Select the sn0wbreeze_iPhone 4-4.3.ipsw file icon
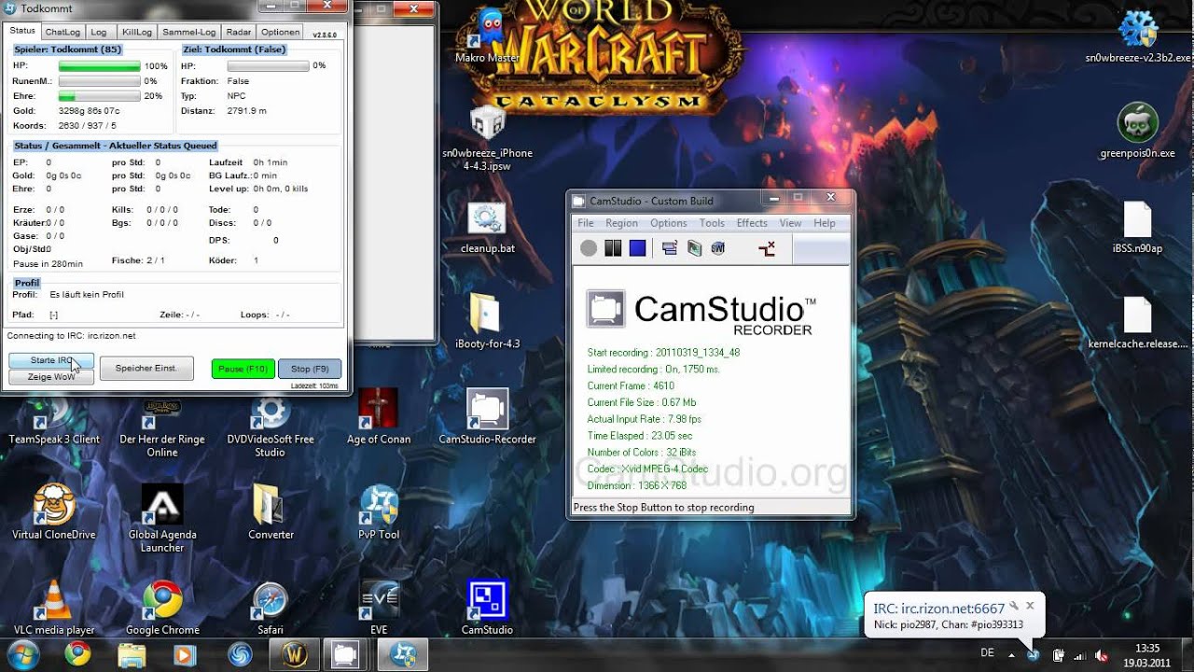Image resolution: width=1194 pixels, height=672 pixels. tap(487, 138)
